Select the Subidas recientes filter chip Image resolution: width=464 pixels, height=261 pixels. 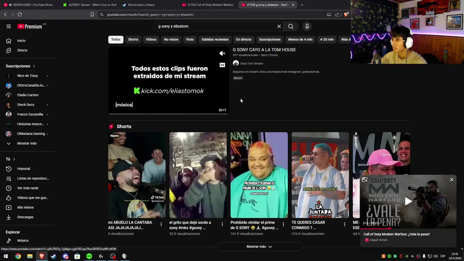(x=215, y=40)
